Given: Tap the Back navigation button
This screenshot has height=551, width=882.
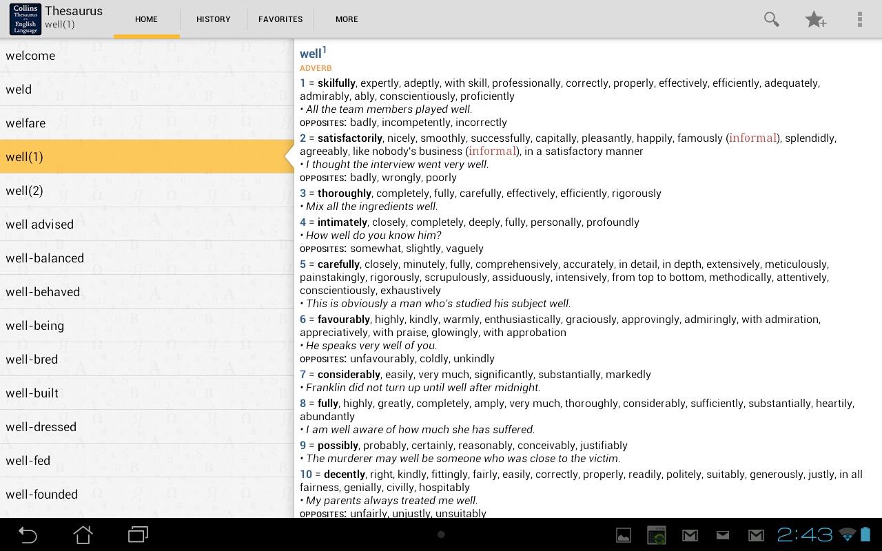Looking at the screenshot, I should click(x=28, y=534).
